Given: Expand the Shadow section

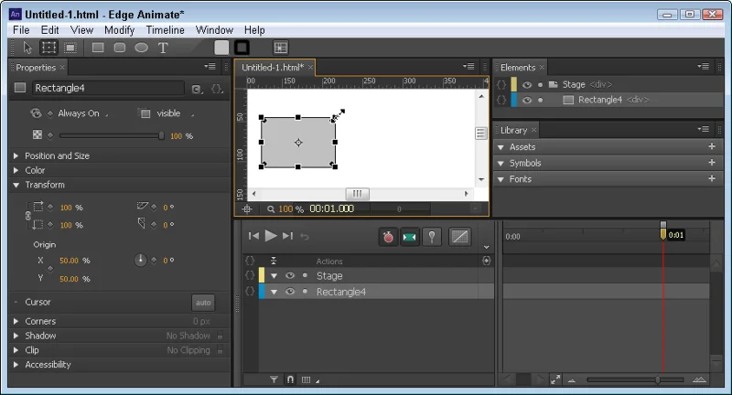Looking at the screenshot, I should click(x=16, y=336).
